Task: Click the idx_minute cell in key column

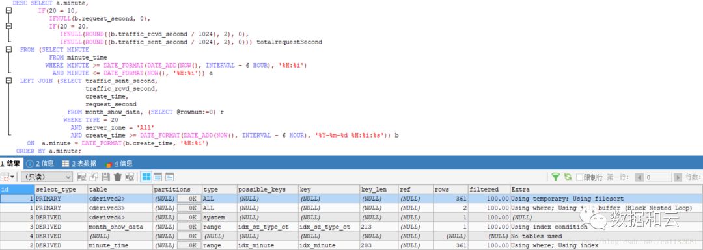Action: pos(329,245)
